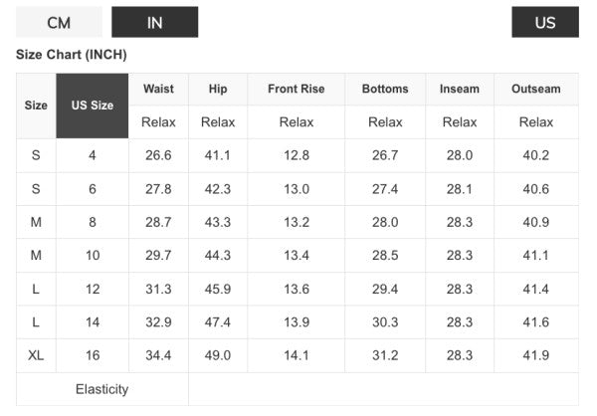Select the Hip column header
The image size is (597, 416).
click(x=218, y=89)
